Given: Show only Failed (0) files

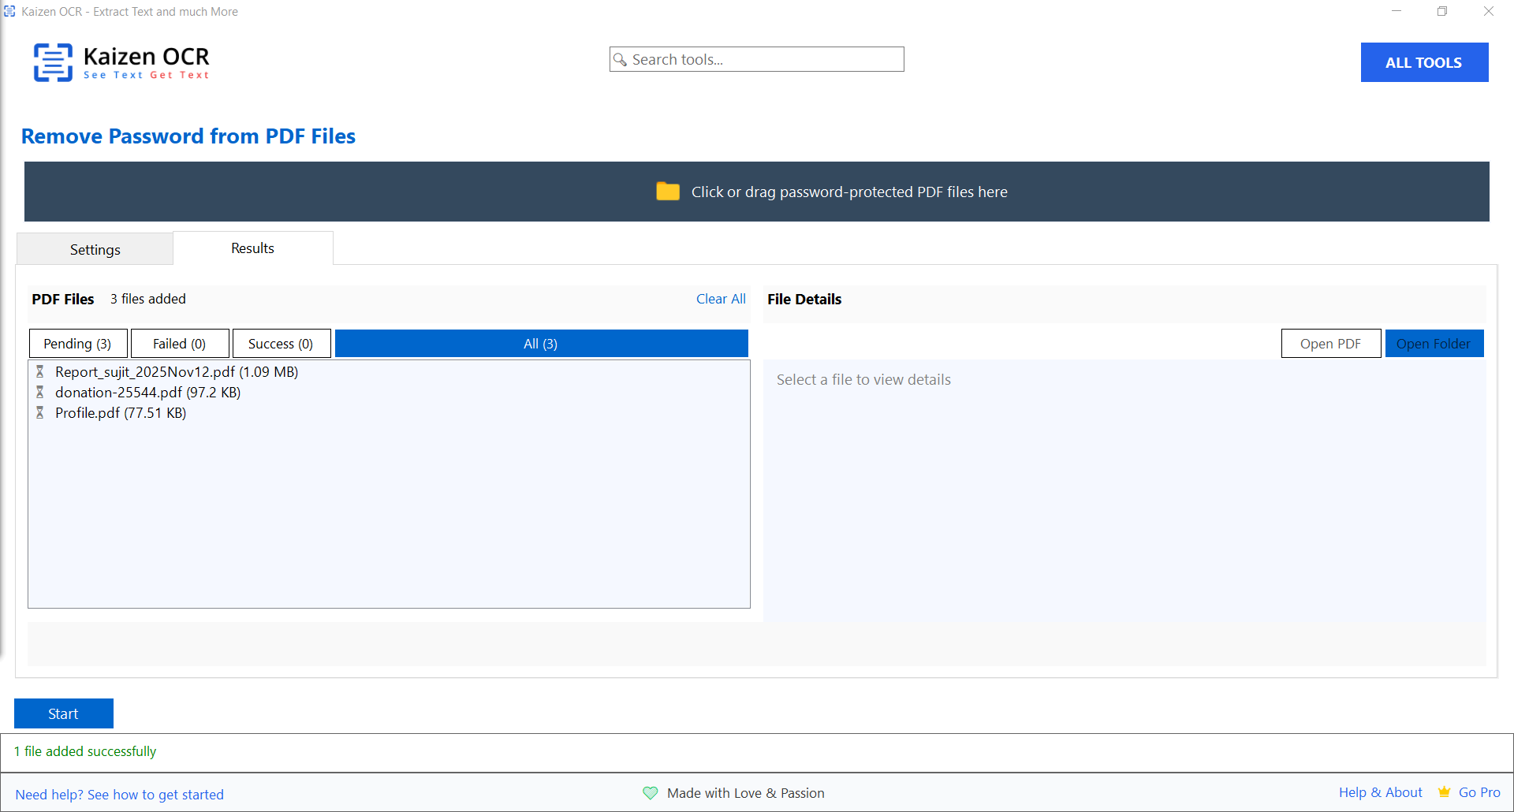Looking at the screenshot, I should (179, 344).
